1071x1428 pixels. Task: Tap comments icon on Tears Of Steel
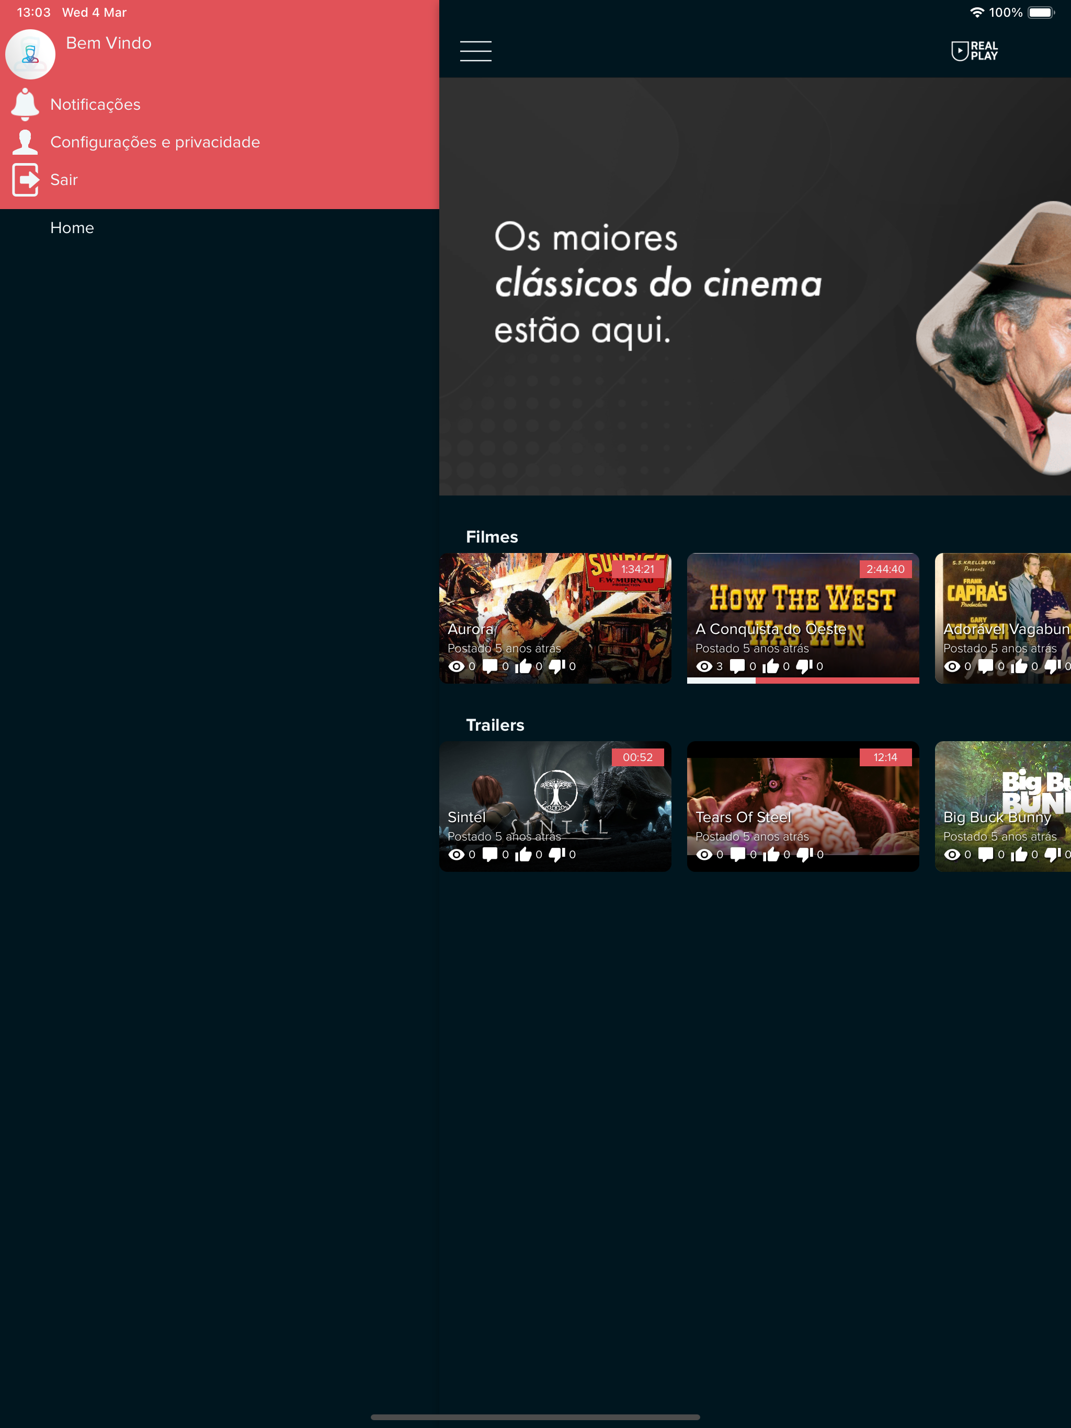[x=738, y=855]
